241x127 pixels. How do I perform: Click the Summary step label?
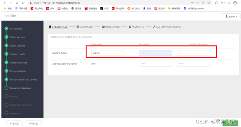(x=15, y=113)
